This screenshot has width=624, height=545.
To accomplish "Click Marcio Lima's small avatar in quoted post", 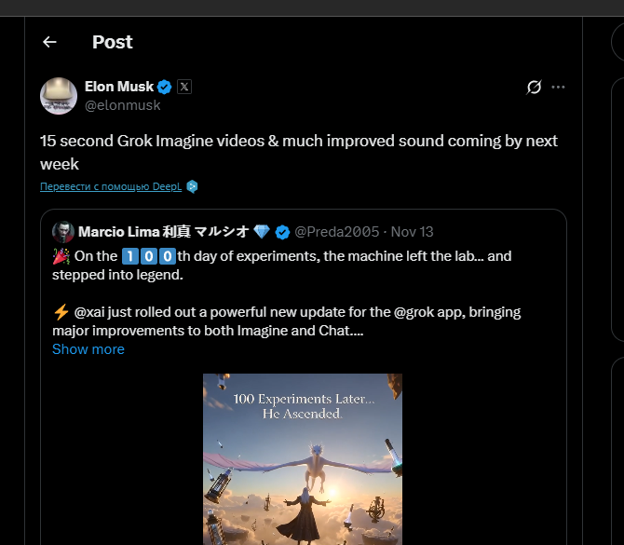I will pos(62,231).
